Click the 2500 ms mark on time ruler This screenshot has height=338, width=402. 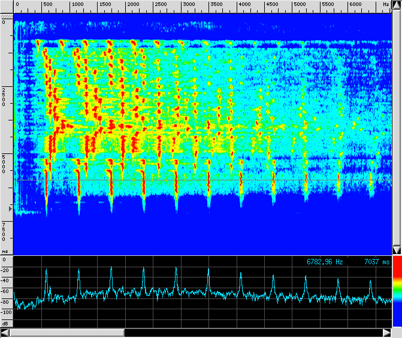(5, 96)
